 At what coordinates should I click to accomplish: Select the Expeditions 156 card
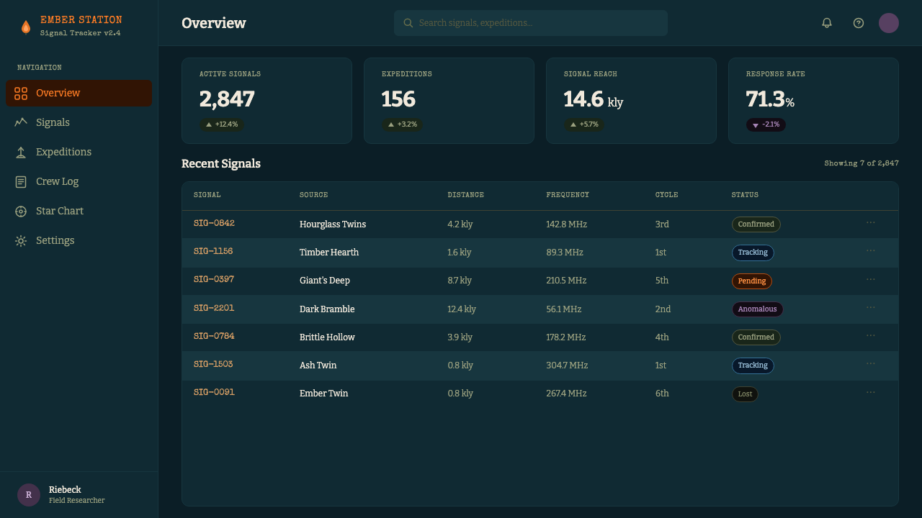point(449,101)
